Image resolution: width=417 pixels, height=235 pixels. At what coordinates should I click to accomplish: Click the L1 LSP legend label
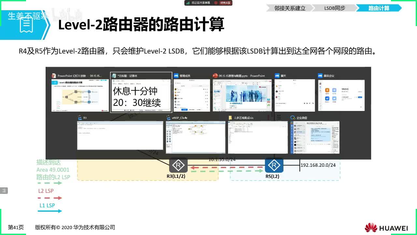tap(47, 205)
